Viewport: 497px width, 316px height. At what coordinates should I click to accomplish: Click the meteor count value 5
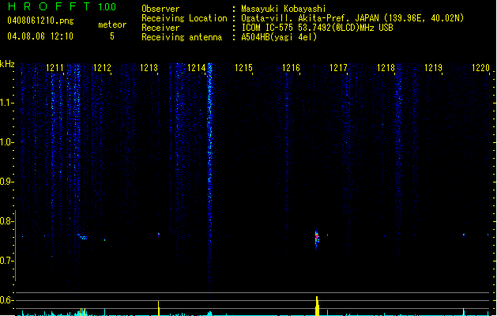[112, 36]
